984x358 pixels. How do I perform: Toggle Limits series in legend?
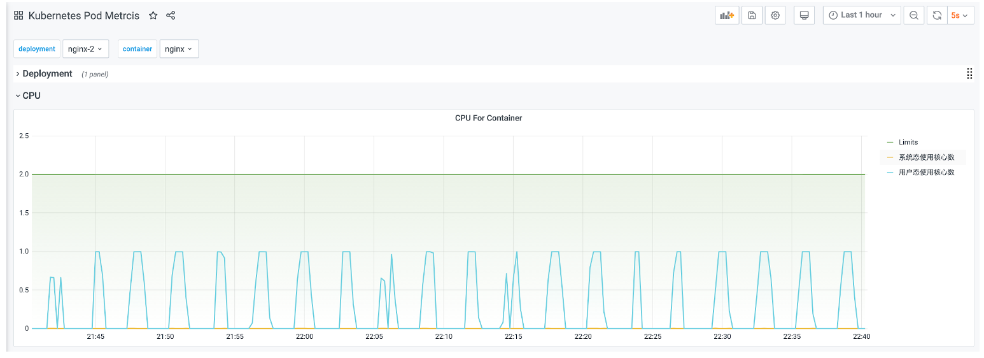coord(908,142)
